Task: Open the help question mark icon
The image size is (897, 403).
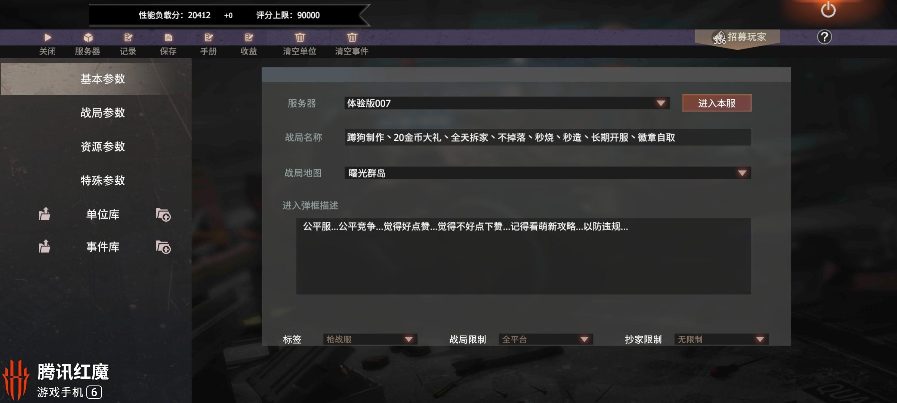Action: [x=824, y=37]
